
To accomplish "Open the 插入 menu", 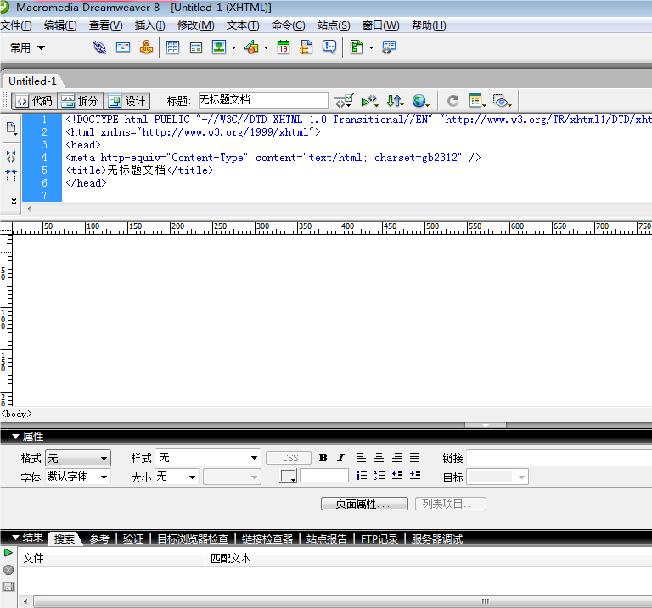I will pos(149,25).
